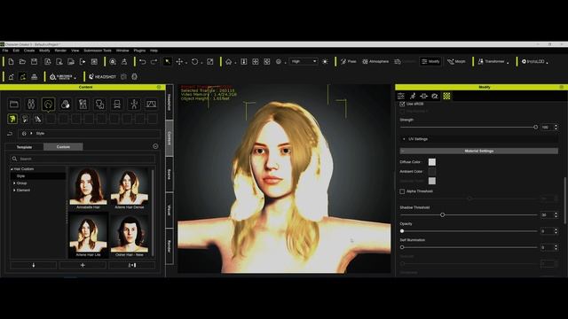Image resolution: width=568 pixels, height=319 pixels.
Task: Select the Hair category icon in Content
Action: pos(48,105)
